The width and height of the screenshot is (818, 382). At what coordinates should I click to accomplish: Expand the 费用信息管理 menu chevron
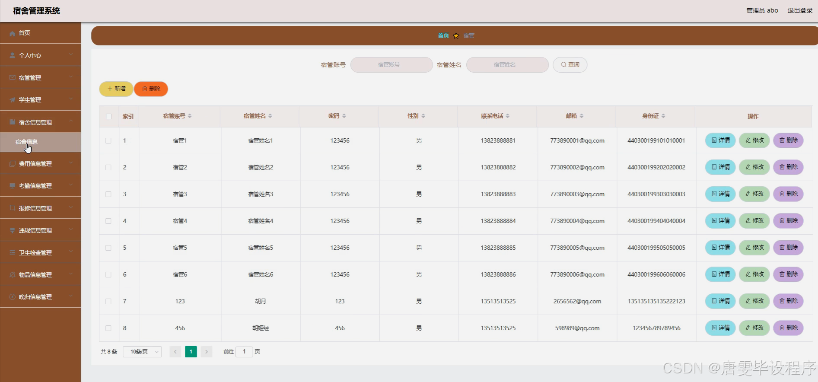(71, 163)
